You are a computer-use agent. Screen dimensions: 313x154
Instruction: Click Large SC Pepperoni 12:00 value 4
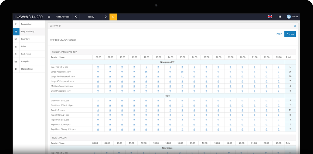pyautogui.click(x=146, y=81)
